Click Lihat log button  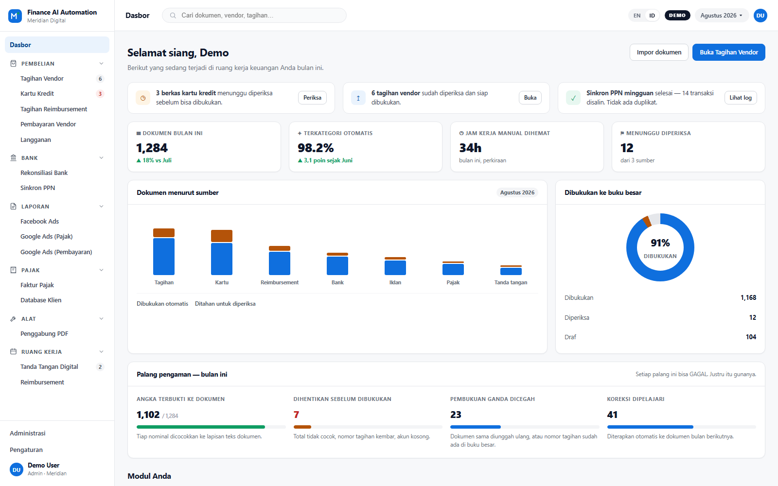(x=740, y=98)
